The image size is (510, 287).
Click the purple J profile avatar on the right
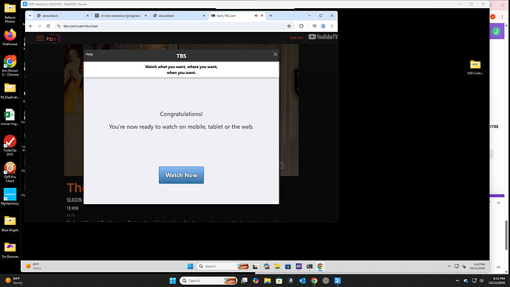pyautogui.click(x=496, y=32)
